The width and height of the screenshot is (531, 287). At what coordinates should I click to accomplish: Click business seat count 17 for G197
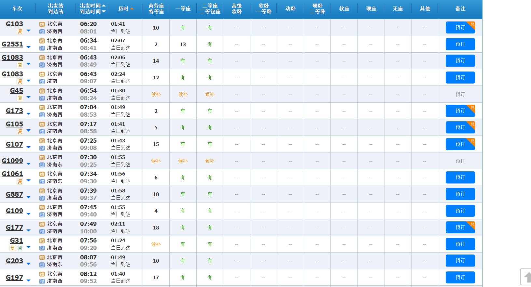coord(156,278)
